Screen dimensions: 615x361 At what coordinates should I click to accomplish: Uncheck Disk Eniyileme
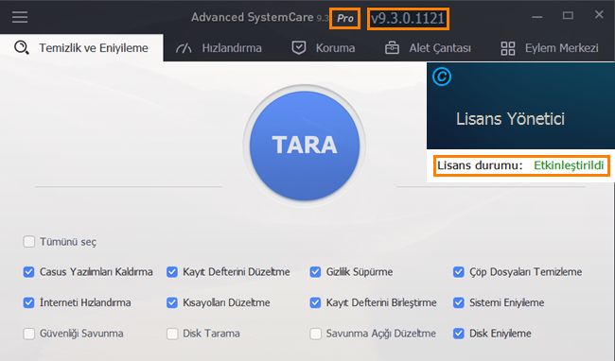pyautogui.click(x=459, y=334)
